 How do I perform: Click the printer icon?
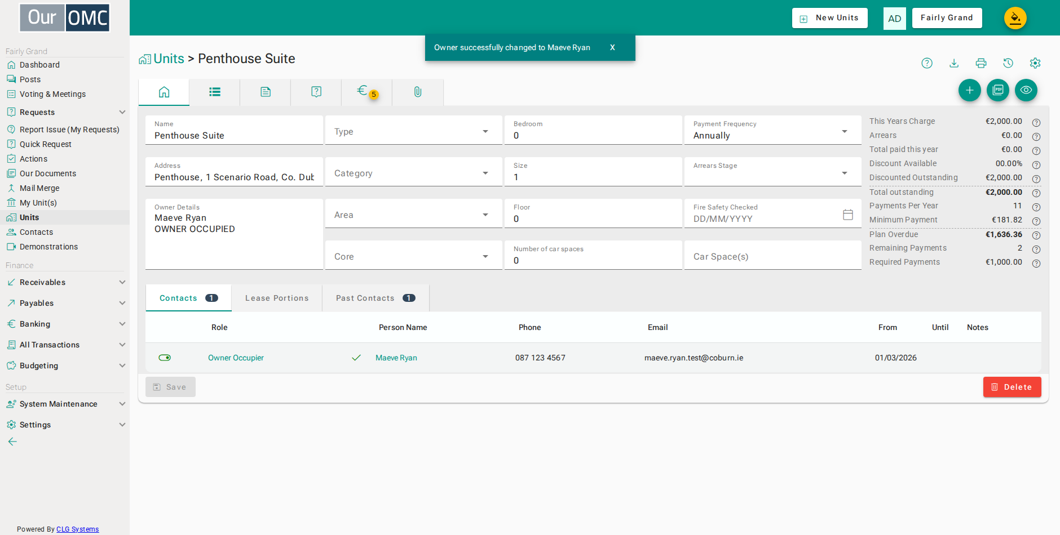pos(981,63)
